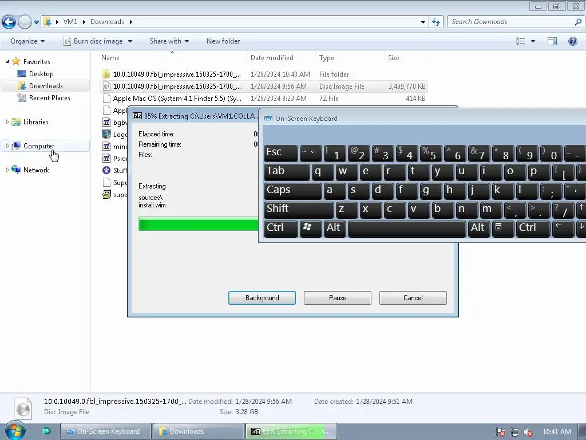Open the view options dropdown arrow

point(533,41)
